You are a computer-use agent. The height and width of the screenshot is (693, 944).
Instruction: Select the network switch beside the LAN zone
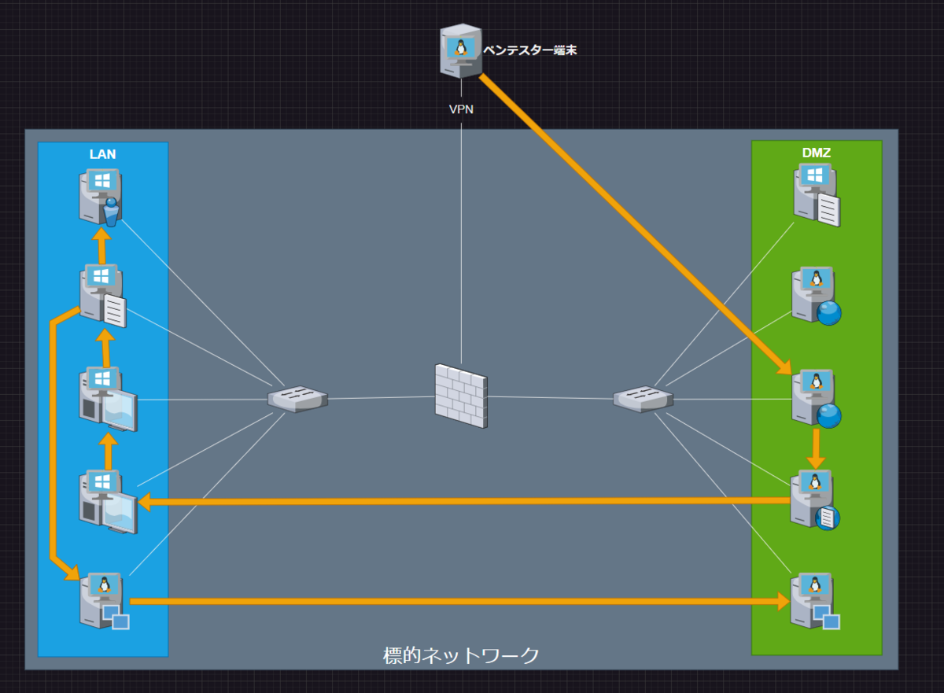(297, 398)
